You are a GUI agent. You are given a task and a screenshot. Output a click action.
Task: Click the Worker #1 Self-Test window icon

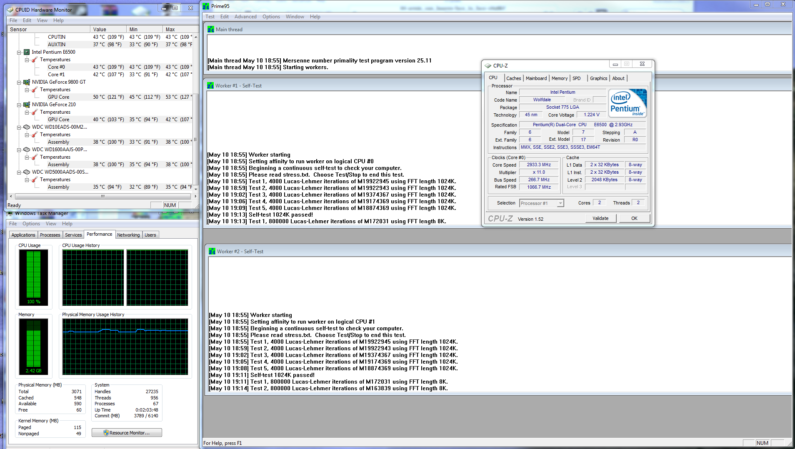coord(210,86)
